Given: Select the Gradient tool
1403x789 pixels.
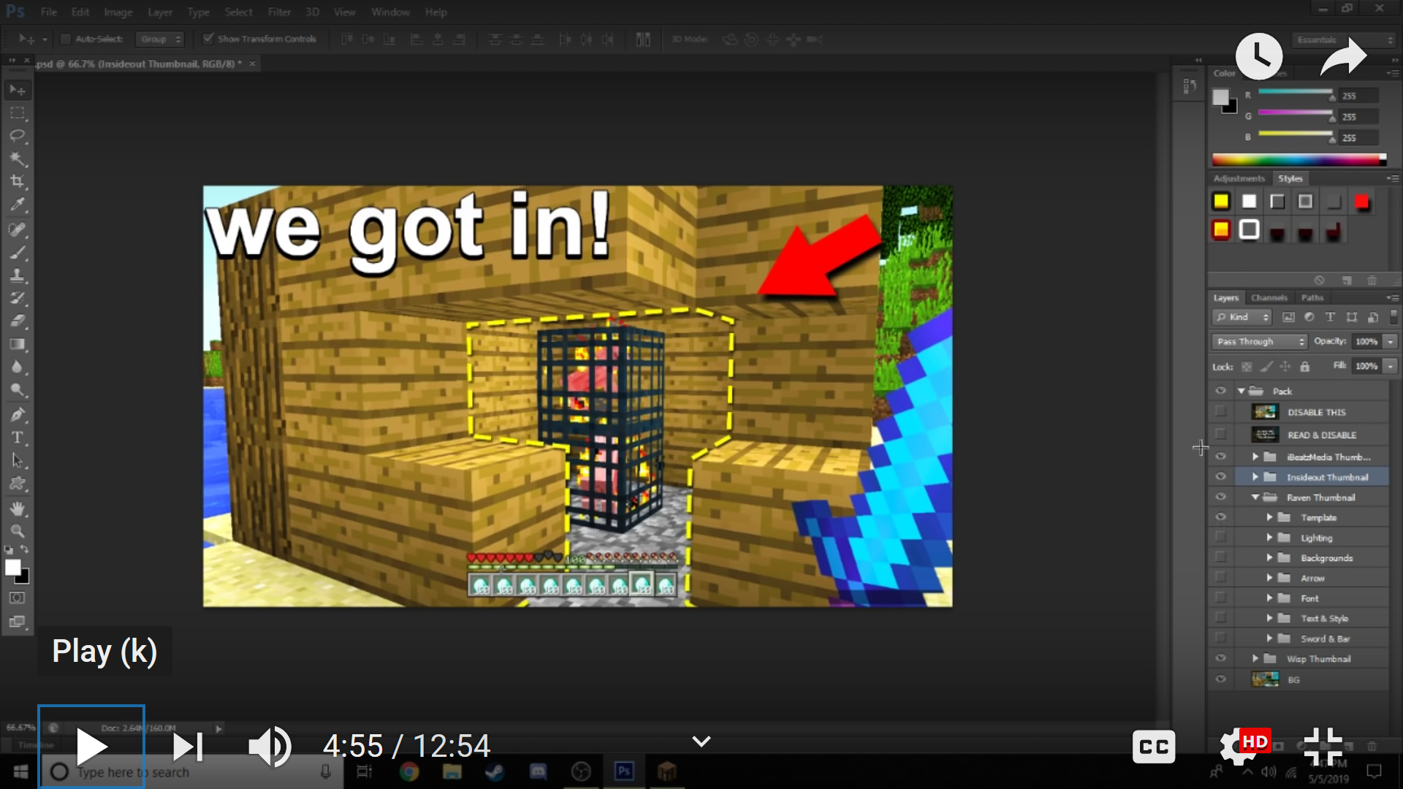Looking at the screenshot, I should pos(18,344).
